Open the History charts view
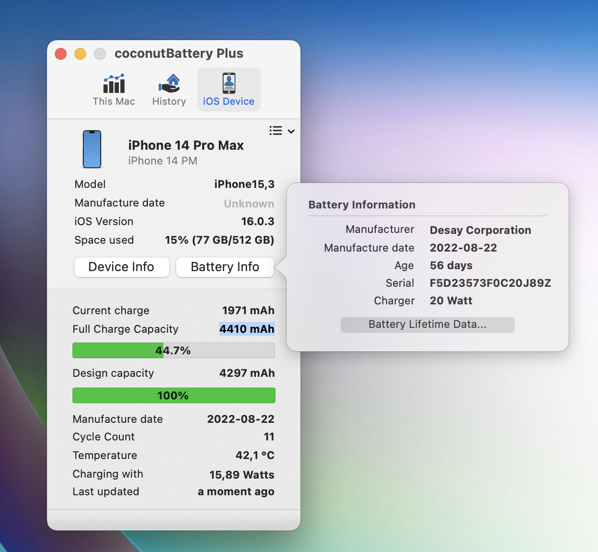Screen dimensions: 598x552 (169, 91)
